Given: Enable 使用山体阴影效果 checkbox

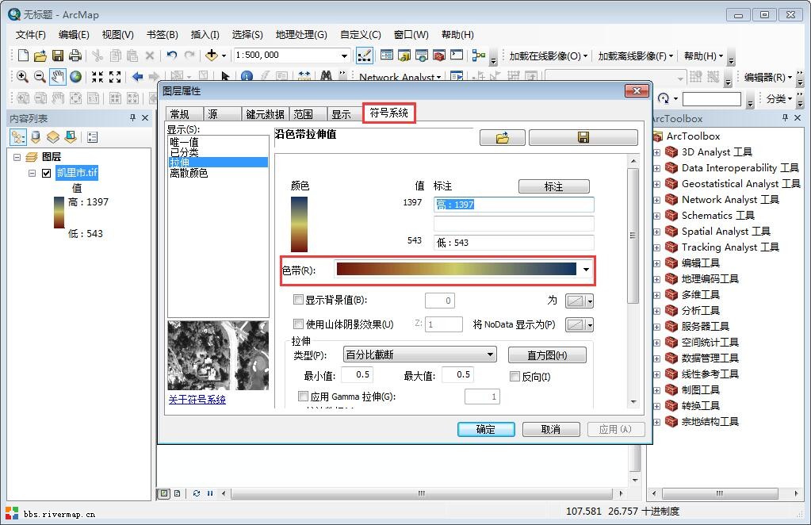Looking at the screenshot, I should [x=298, y=324].
